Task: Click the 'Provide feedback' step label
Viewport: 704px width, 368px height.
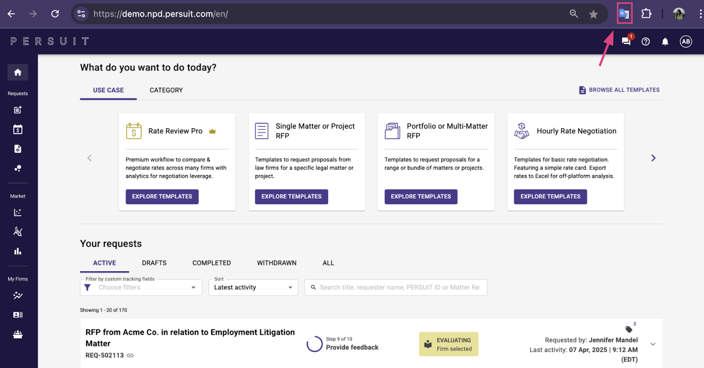Action: coord(352,347)
